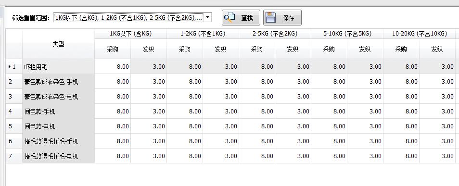Click 采购 header under 1-2KG
Screen dimensions: 459x186
click(x=185, y=49)
